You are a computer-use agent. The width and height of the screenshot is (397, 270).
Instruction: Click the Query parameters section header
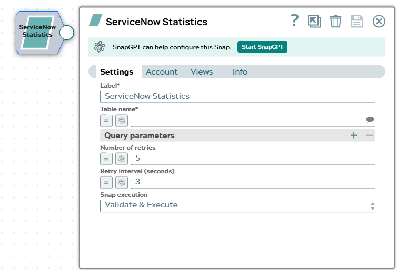237,136
